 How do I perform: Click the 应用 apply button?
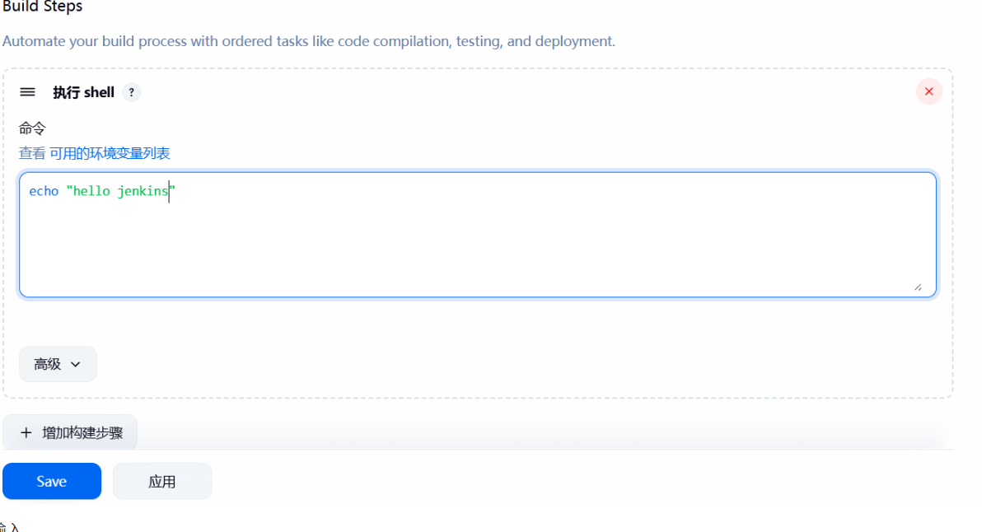coord(161,482)
